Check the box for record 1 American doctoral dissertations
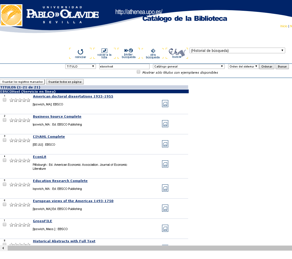This screenshot has width=292, height=259. point(5,100)
